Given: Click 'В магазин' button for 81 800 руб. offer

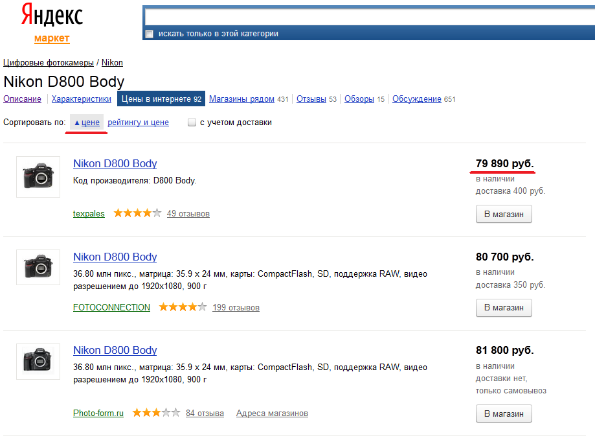Looking at the screenshot, I should point(504,413).
